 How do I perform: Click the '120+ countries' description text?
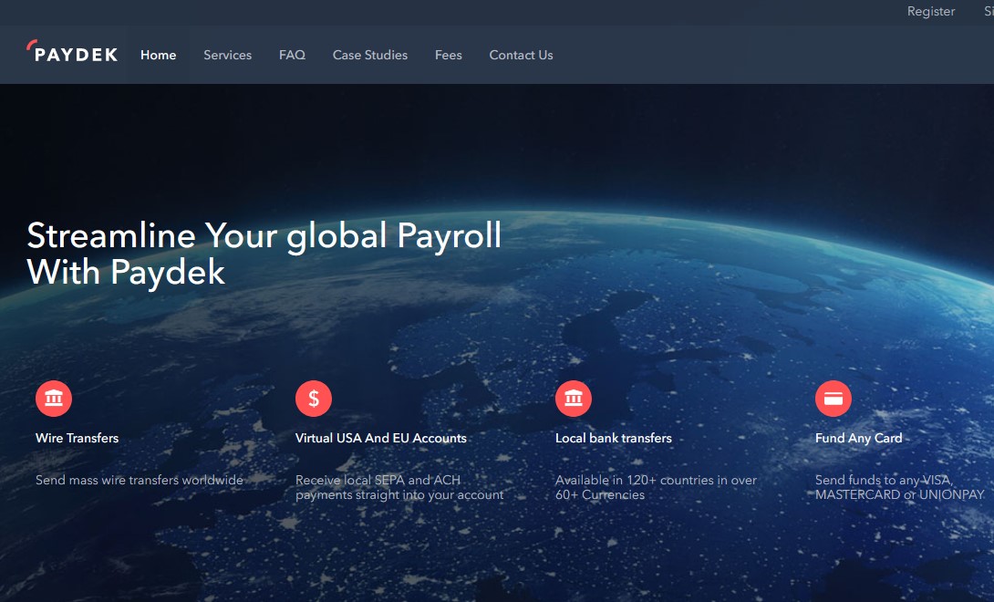(656, 487)
